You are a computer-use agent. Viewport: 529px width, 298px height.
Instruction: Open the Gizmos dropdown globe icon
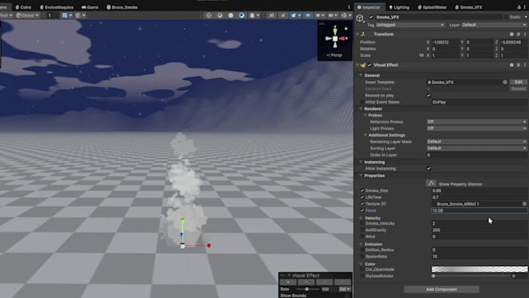pos(345,16)
